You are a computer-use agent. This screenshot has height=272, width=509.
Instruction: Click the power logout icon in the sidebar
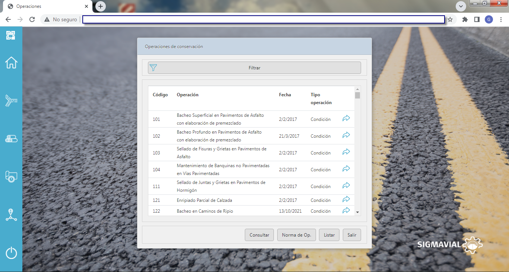[11, 253]
